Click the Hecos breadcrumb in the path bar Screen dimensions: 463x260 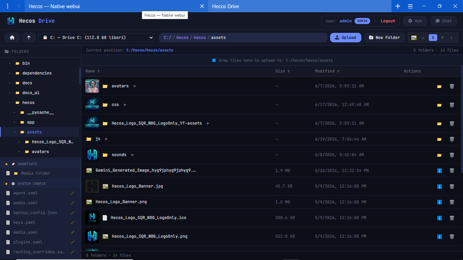(182, 38)
